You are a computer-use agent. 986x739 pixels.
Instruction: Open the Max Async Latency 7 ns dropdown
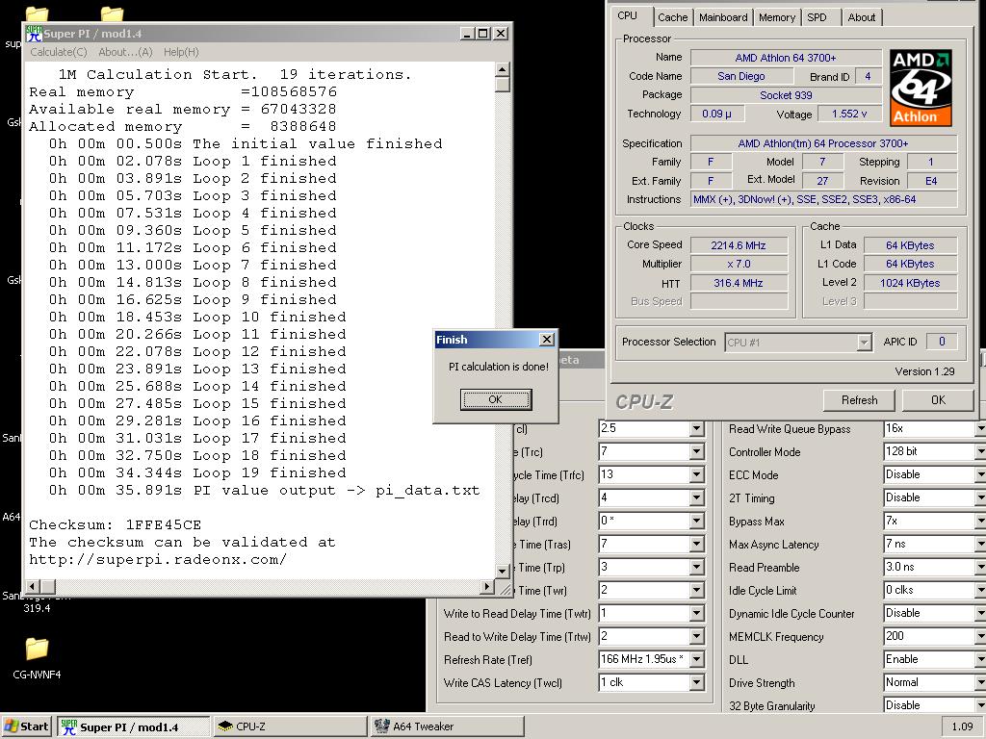980,545
